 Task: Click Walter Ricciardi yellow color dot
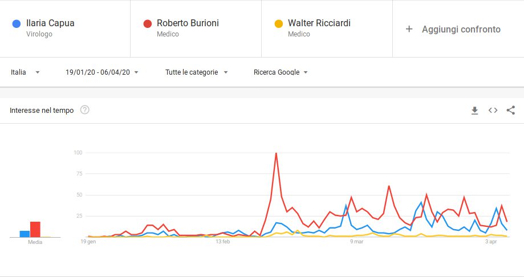pyautogui.click(x=278, y=24)
